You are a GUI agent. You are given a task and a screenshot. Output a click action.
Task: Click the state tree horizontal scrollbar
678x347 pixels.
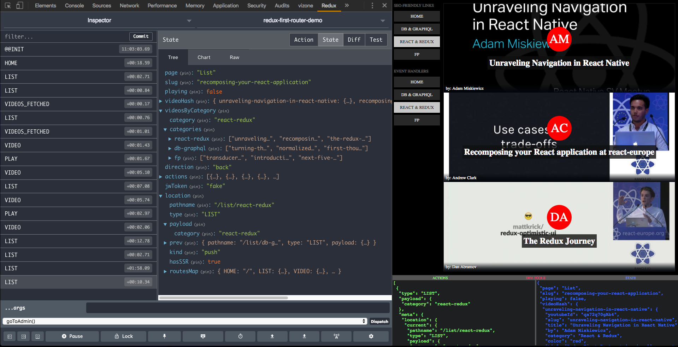pyautogui.click(x=224, y=298)
